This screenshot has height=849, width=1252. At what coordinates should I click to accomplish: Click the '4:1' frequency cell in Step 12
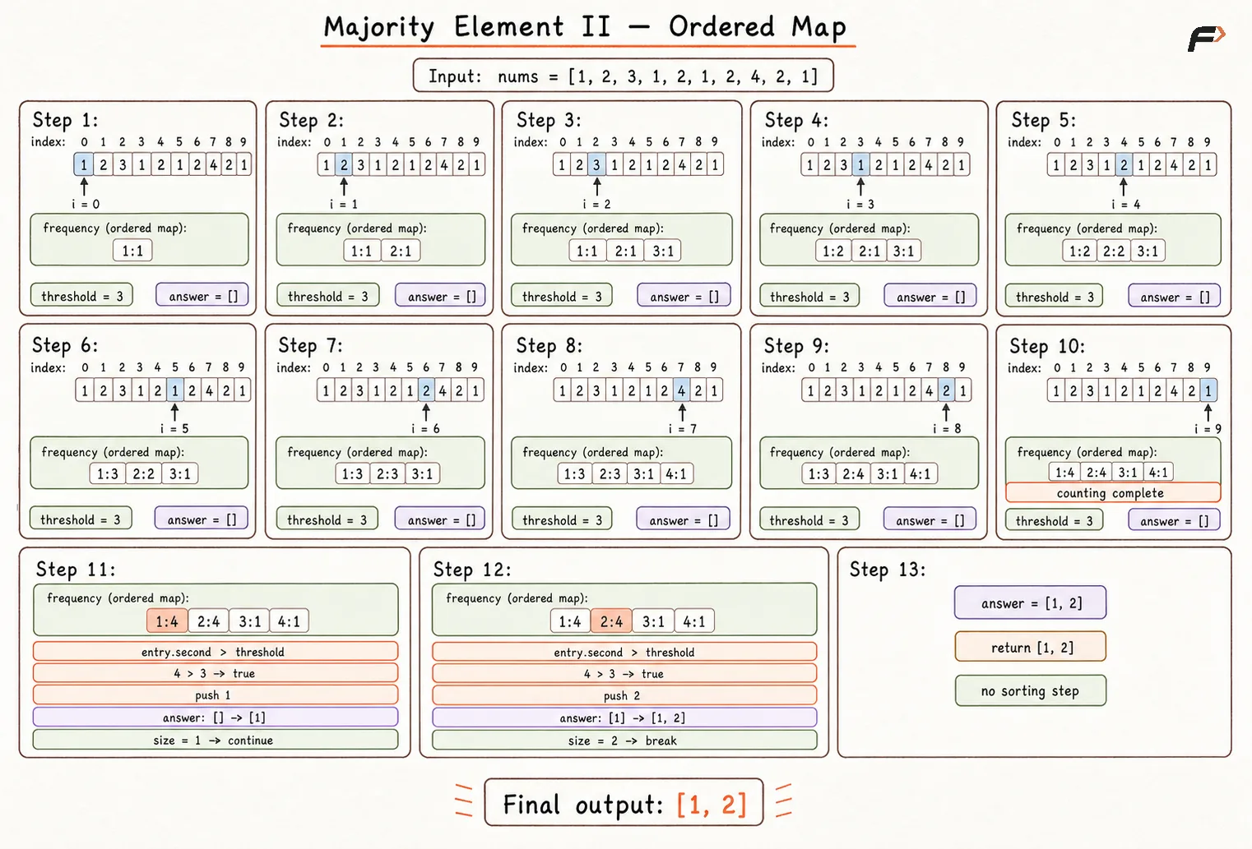694,621
